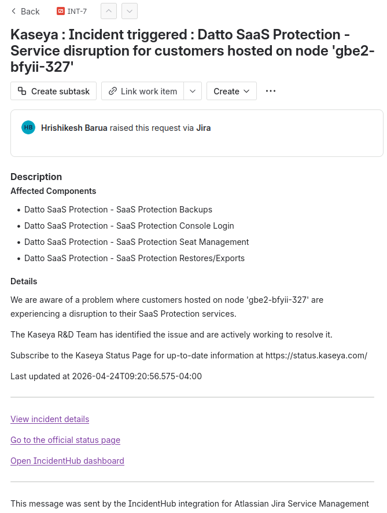Click the INT-7 issue key text
Image resolution: width=387 pixels, height=513 pixels.
[x=77, y=11]
